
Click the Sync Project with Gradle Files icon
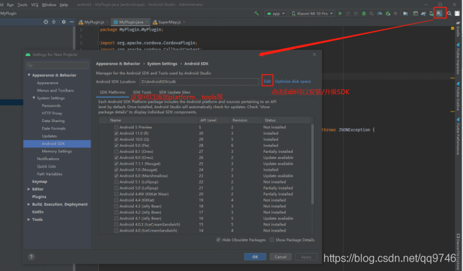coord(424,13)
